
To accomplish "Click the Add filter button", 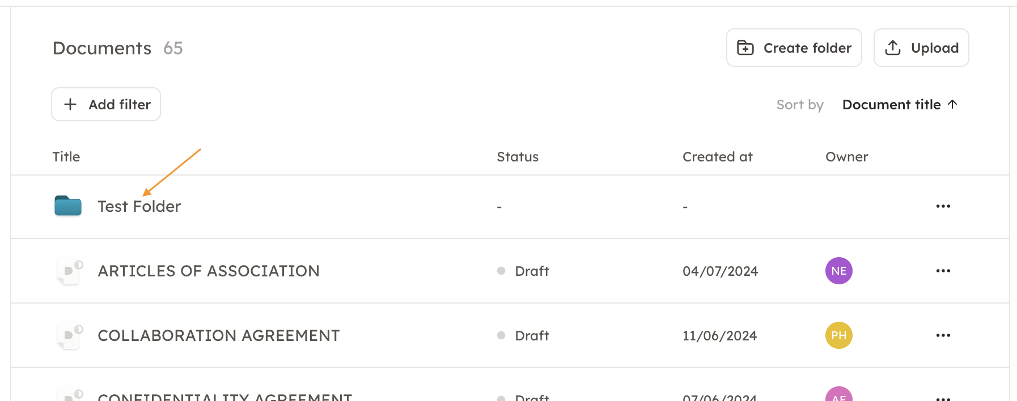I will pos(106,104).
